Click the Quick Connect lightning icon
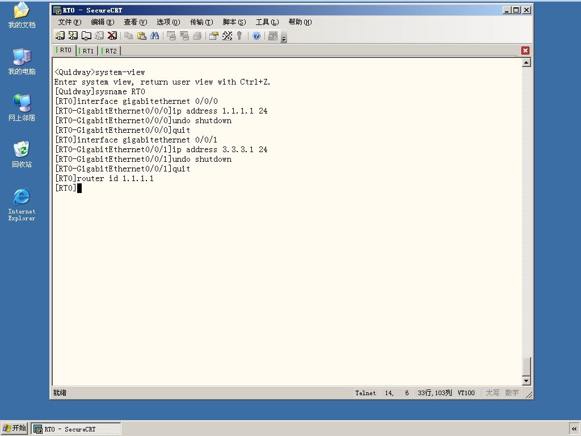The width and height of the screenshot is (581, 436). point(73,36)
